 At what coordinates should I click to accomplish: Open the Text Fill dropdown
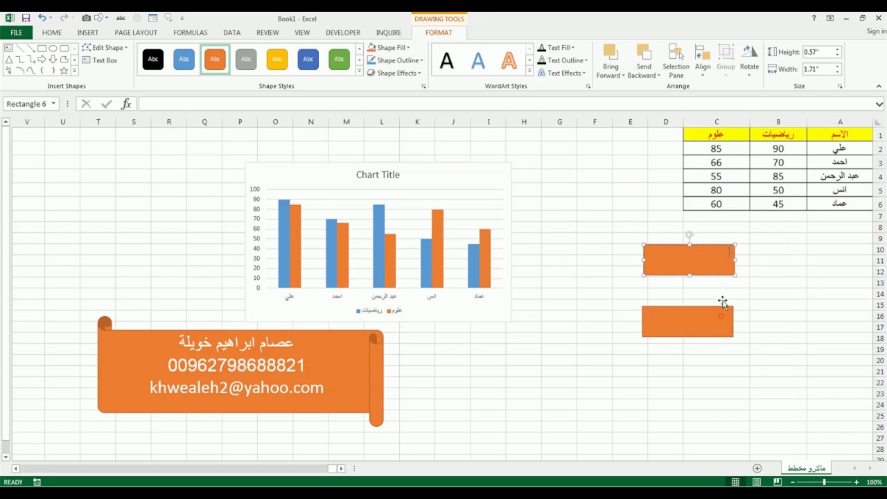556,48
